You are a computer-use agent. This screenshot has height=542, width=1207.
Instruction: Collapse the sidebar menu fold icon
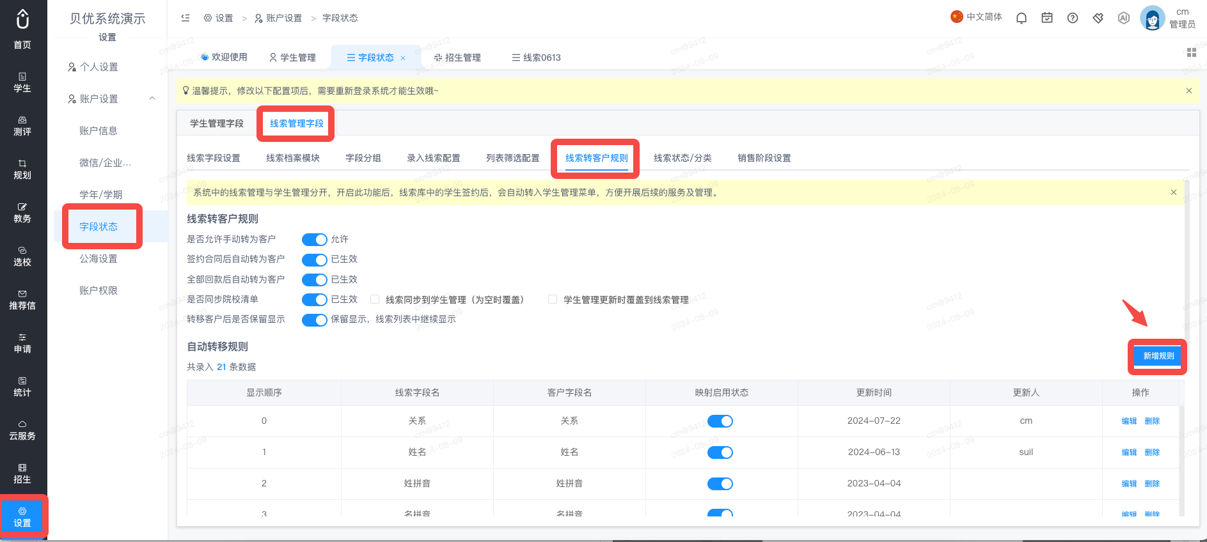[185, 18]
